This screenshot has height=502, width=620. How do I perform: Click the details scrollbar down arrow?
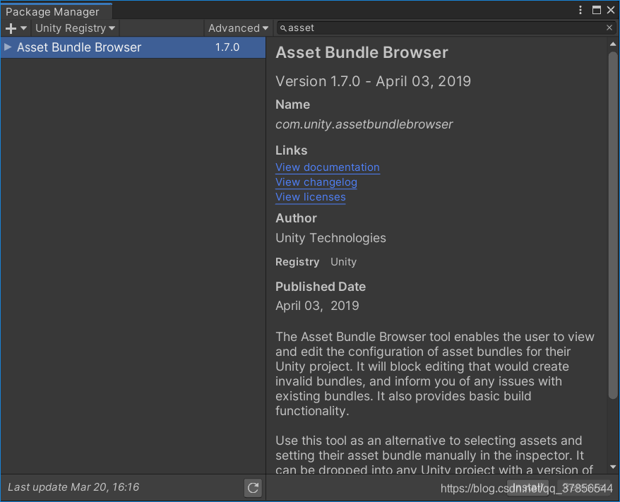(613, 467)
